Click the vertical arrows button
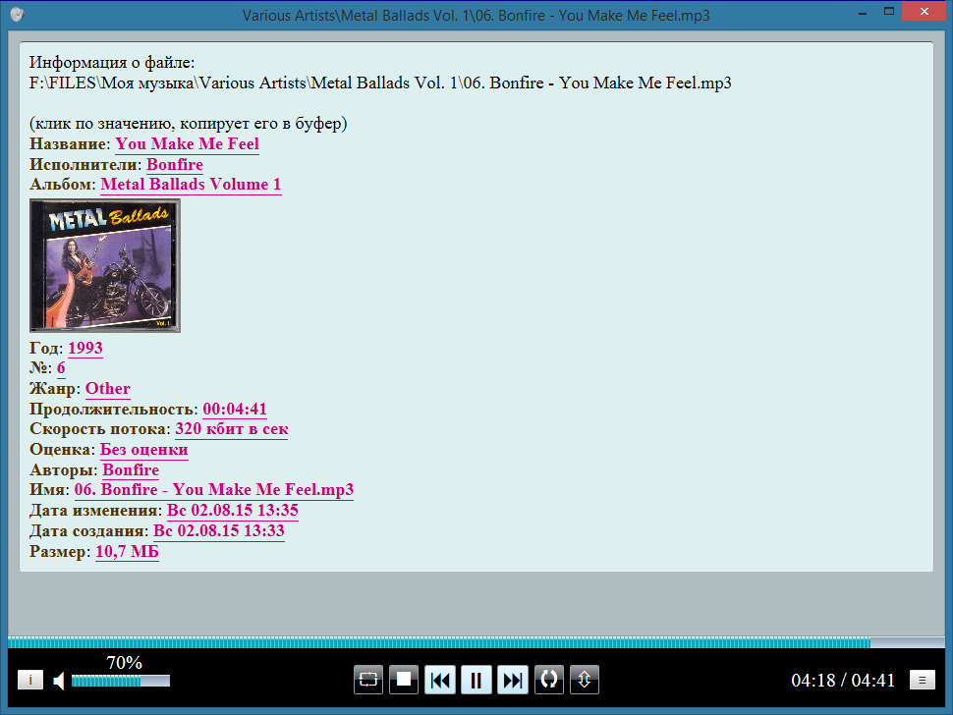This screenshot has width=953, height=715. (584, 680)
